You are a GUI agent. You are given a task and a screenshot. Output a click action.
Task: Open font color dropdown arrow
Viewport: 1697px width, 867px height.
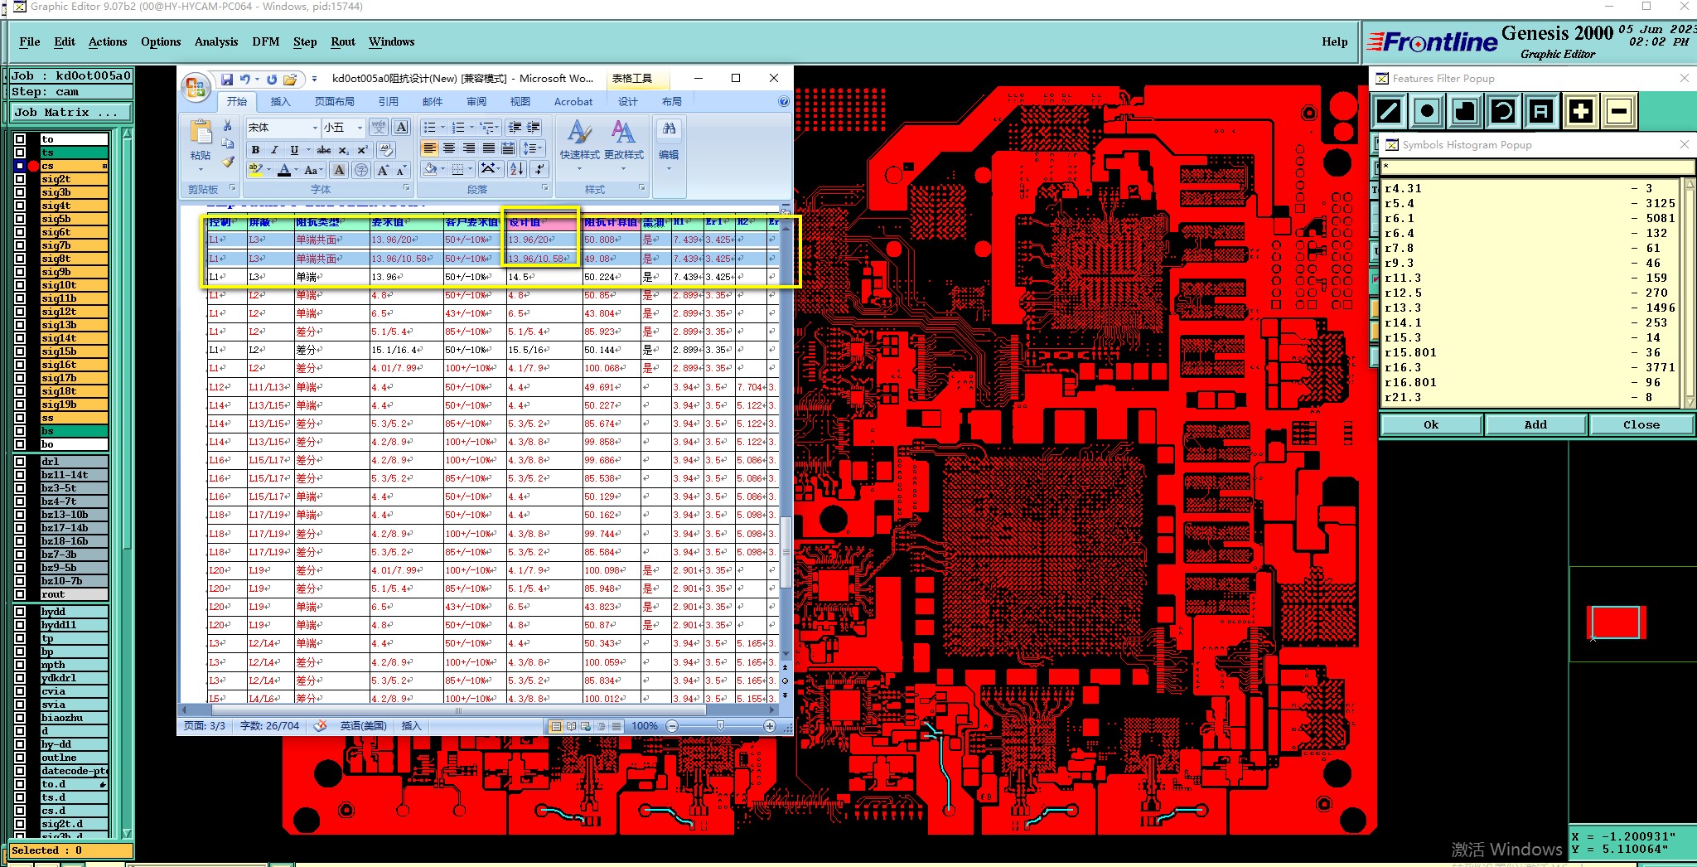click(296, 170)
